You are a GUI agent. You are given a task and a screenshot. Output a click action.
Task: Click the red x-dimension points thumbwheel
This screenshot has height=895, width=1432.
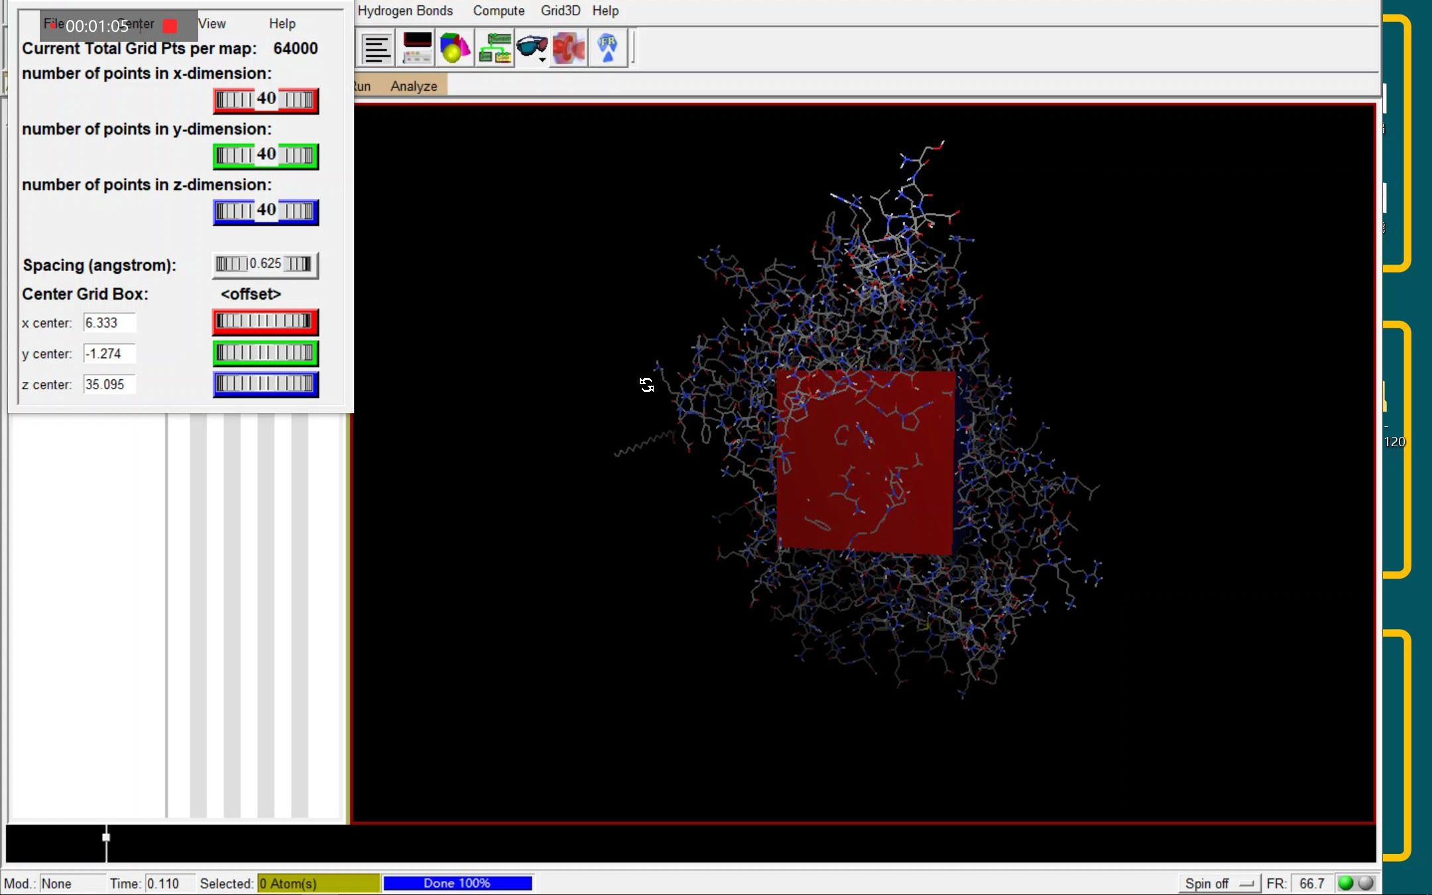265,100
